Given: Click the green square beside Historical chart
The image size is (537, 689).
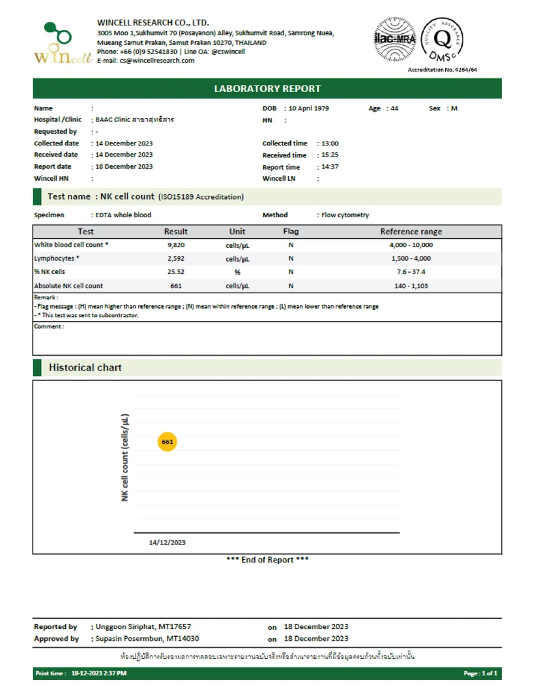Looking at the screenshot, I should pyautogui.click(x=37, y=367).
